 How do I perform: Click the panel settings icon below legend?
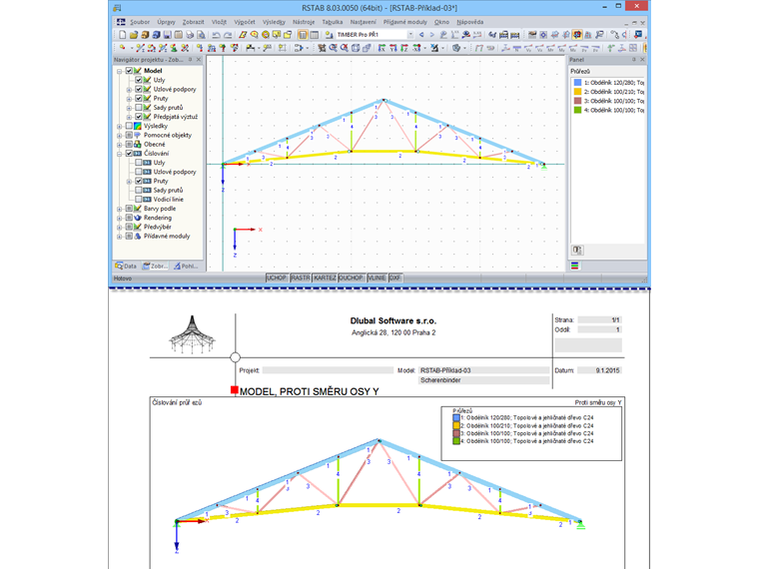point(577,250)
